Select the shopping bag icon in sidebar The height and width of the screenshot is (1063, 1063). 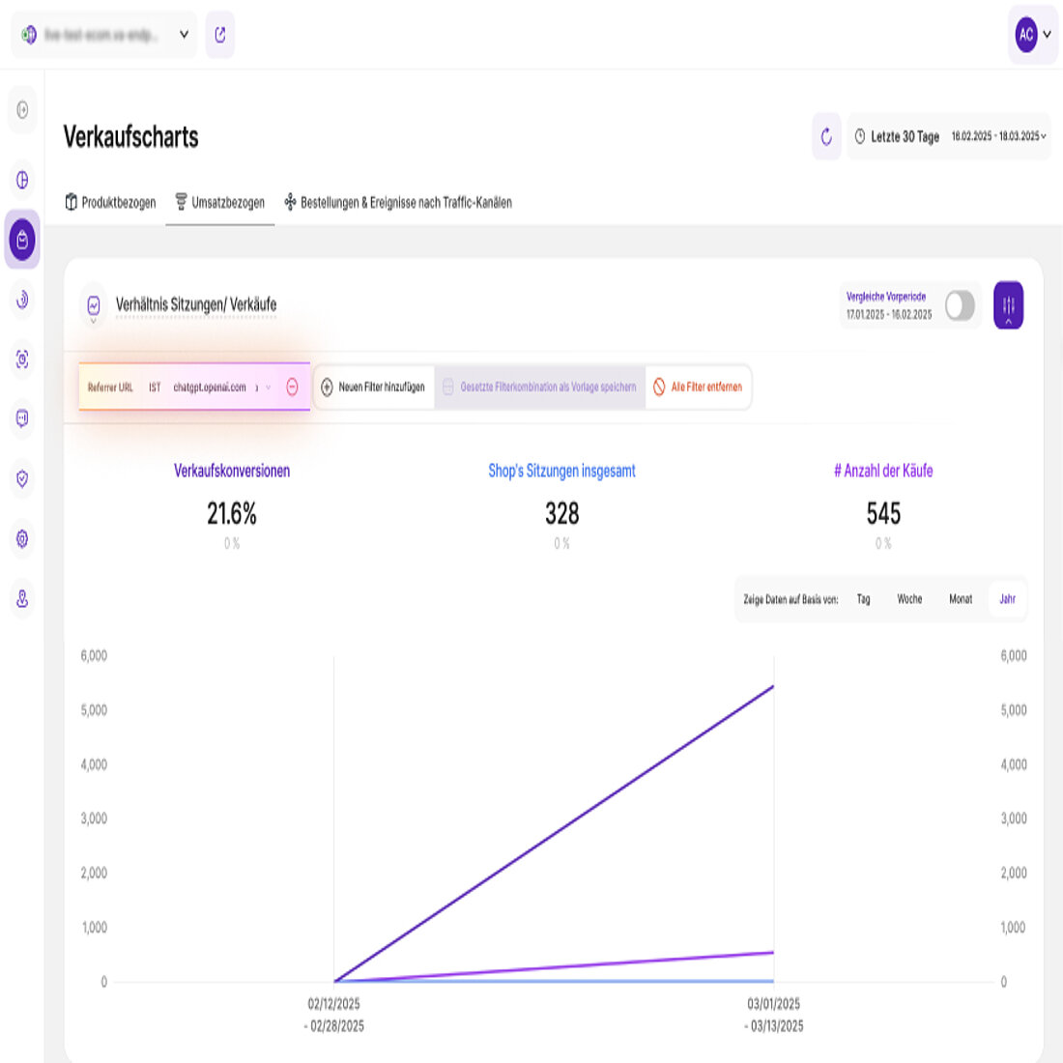(21, 240)
